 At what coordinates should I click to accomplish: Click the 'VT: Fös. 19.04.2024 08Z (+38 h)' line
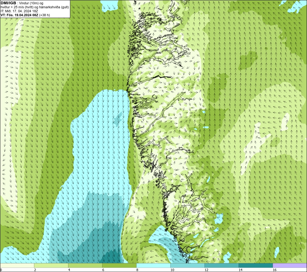[25, 15]
